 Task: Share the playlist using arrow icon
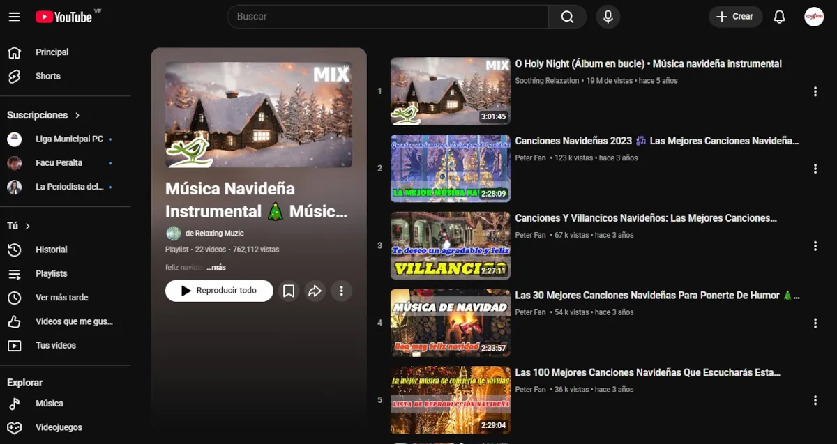coord(315,291)
